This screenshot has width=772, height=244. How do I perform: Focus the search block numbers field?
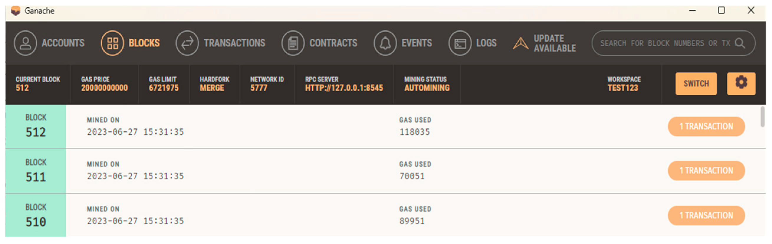tap(673, 43)
